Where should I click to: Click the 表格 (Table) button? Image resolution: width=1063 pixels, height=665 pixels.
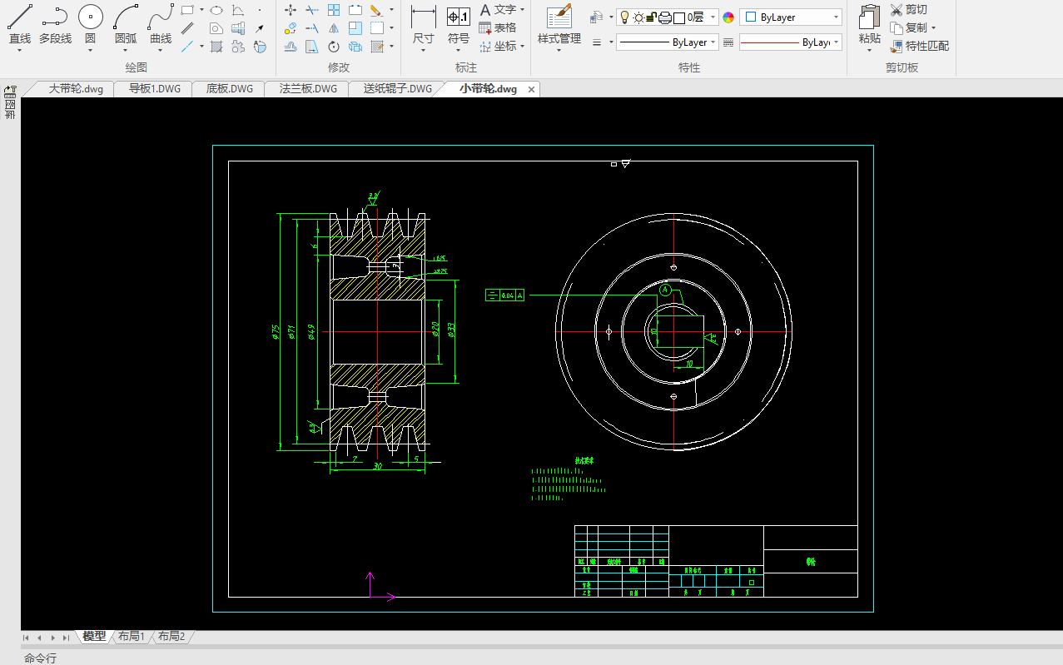tap(498, 27)
